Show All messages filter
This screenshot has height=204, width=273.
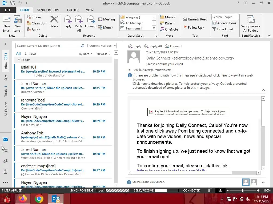pos(18,54)
